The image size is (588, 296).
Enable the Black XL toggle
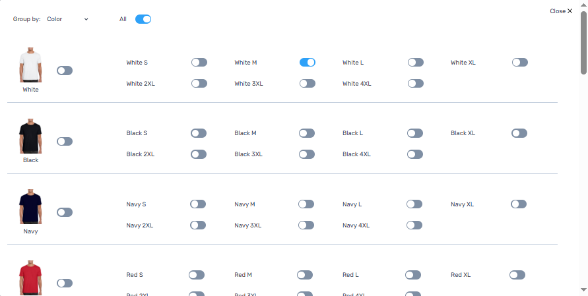pyautogui.click(x=519, y=133)
